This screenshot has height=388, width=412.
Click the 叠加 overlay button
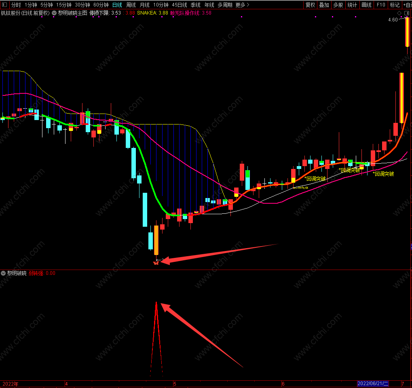click(x=324, y=5)
